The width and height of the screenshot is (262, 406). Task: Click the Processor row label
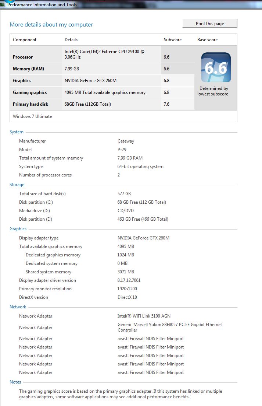pos(23,57)
